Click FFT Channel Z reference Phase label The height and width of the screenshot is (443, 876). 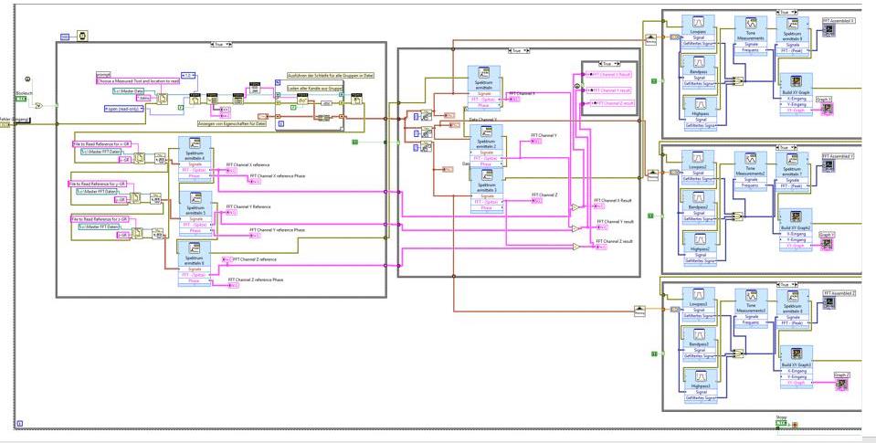coord(255,280)
